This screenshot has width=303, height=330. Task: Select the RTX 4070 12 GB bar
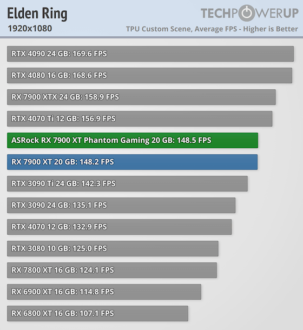[120, 227]
